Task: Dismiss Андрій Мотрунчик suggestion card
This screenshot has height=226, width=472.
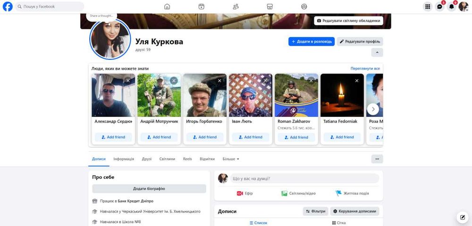Action: 174,81
